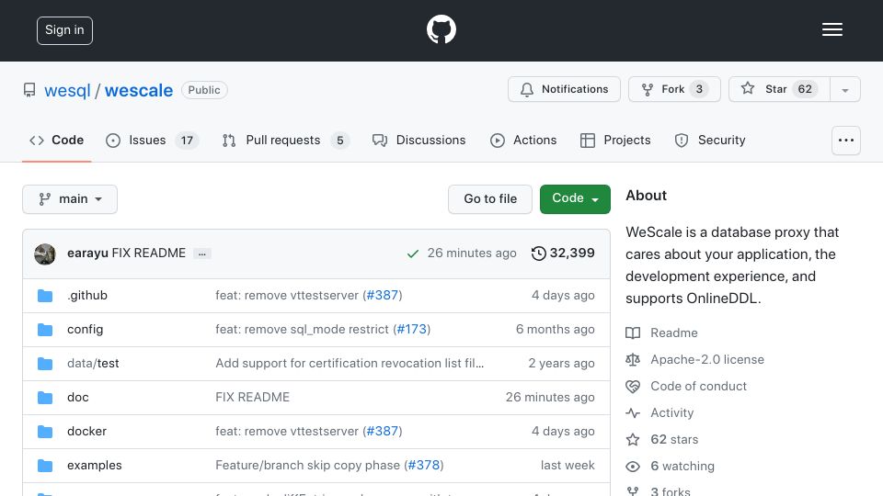Click the license scales icon

pos(633,360)
